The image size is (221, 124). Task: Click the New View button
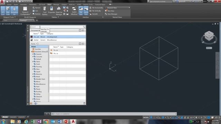pos(110,11)
